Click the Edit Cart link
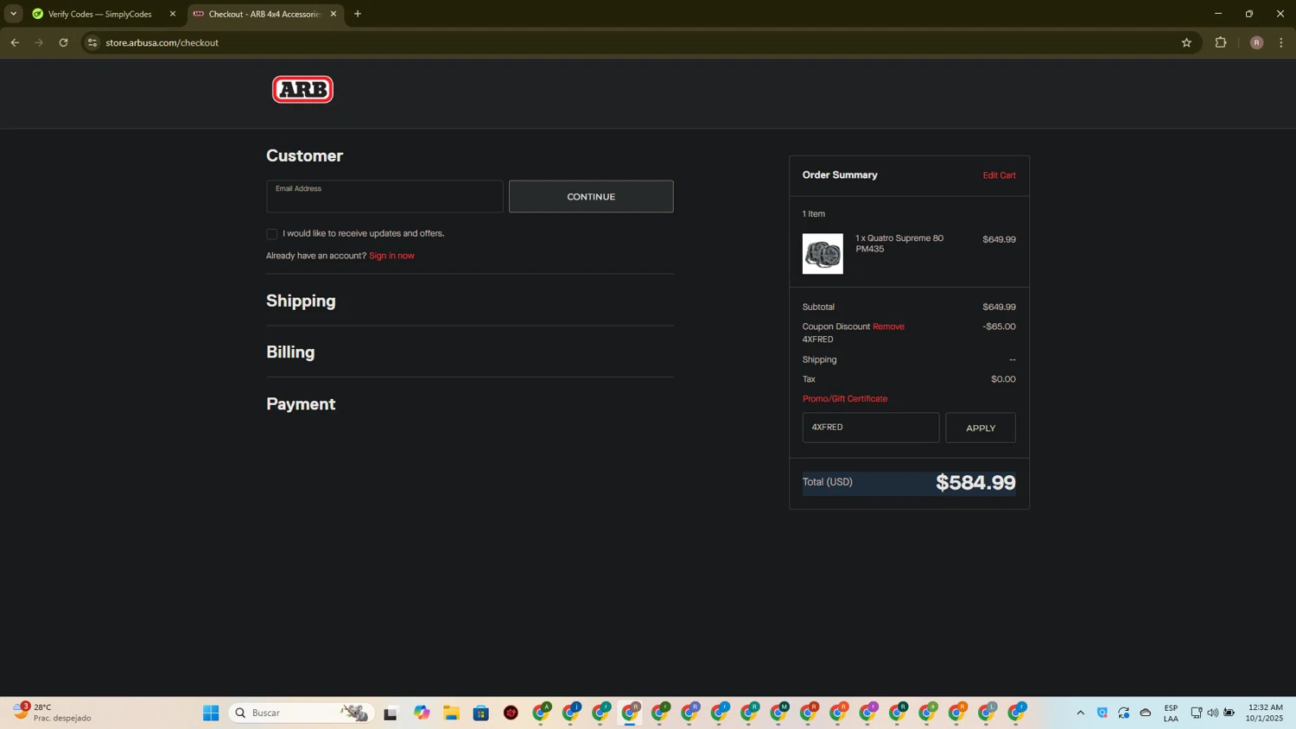Viewport: 1296px width, 729px height. pos(999,175)
